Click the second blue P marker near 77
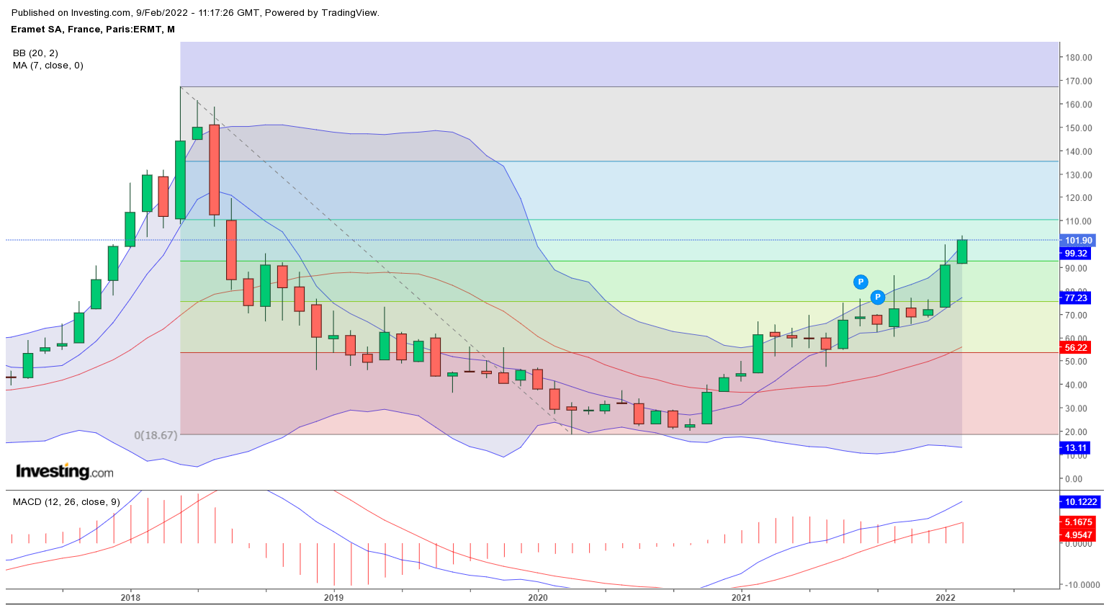Viewport: 1109px width, 608px height. point(877,297)
